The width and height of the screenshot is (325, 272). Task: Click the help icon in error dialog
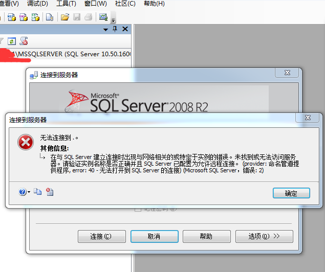[x=22, y=192]
